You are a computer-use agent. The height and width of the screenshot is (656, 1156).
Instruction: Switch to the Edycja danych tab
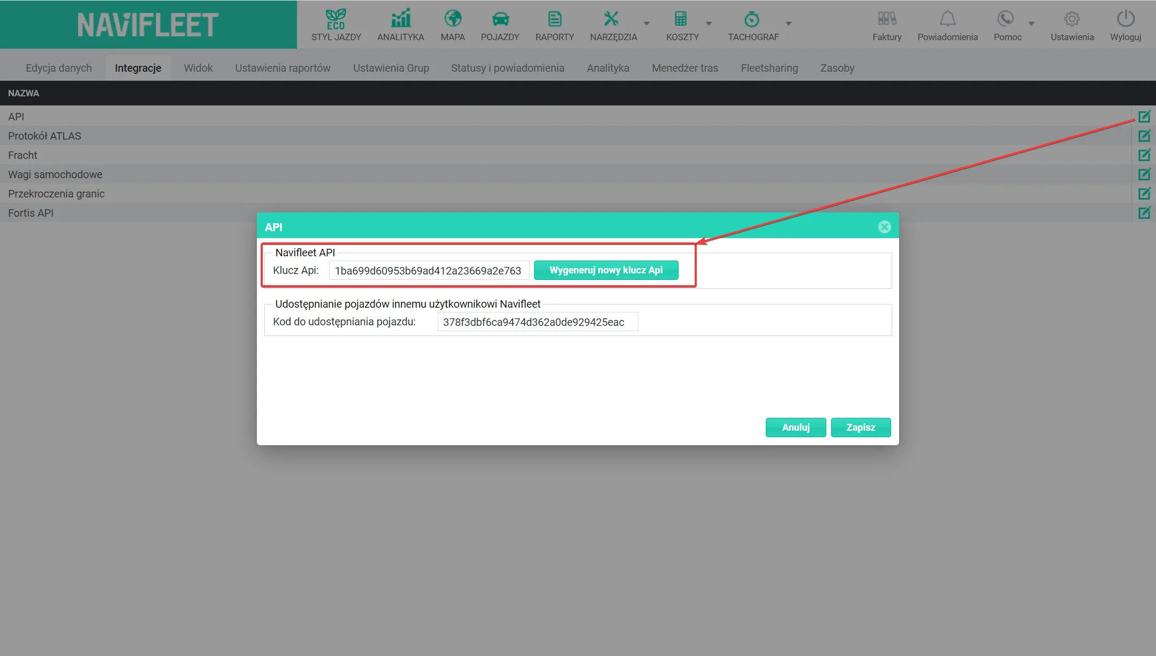click(59, 68)
